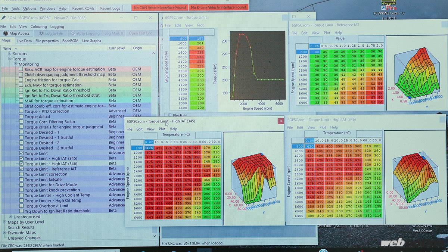The image size is (448, 252).
Task: Uncheck the Torque Limit - Reference IAT map
Action: (21, 169)
